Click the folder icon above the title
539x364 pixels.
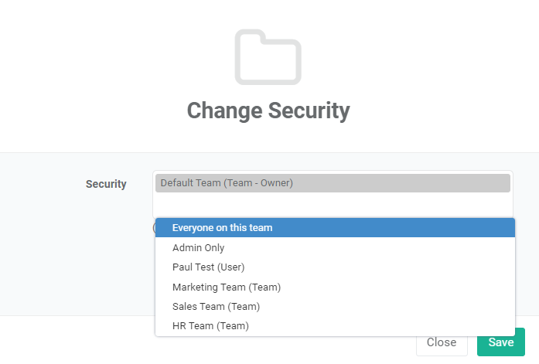point(268,57)
